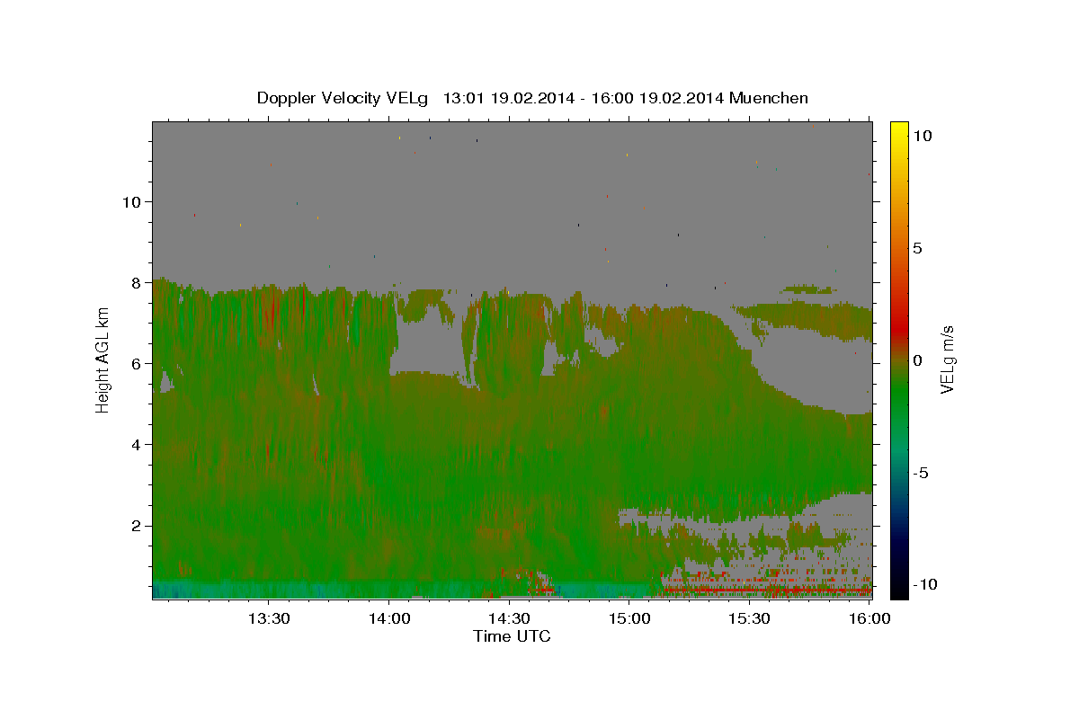
Task: Click the '13:30' time axis label
Action: [268, 618]
